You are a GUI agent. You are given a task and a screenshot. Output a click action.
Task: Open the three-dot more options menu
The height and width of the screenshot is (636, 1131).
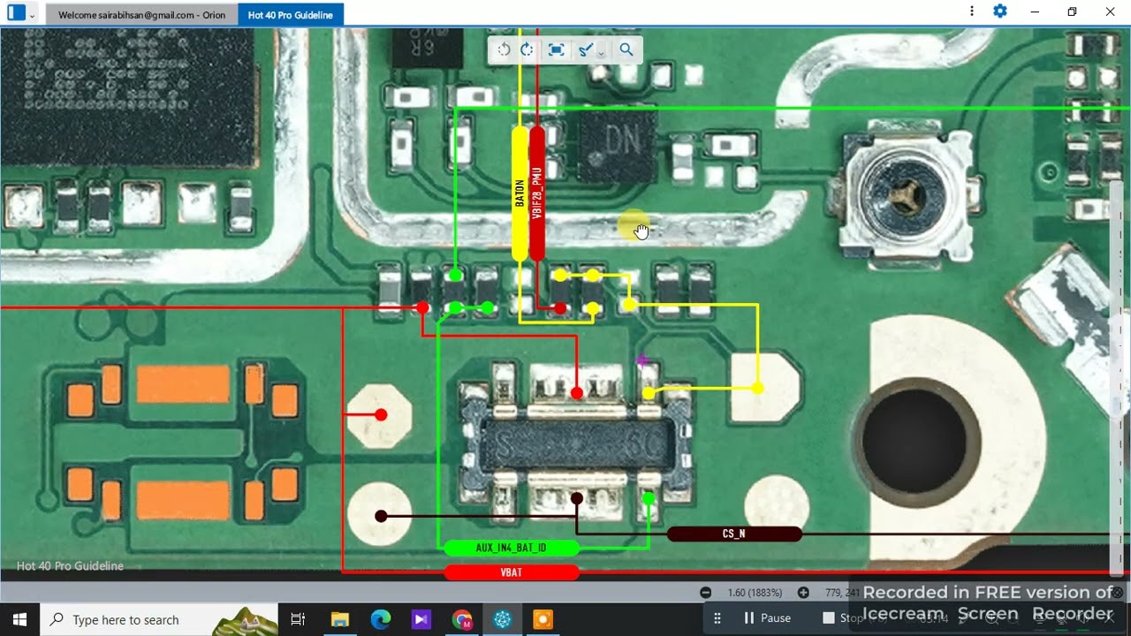pyautogui.click(x=972, y=11)
